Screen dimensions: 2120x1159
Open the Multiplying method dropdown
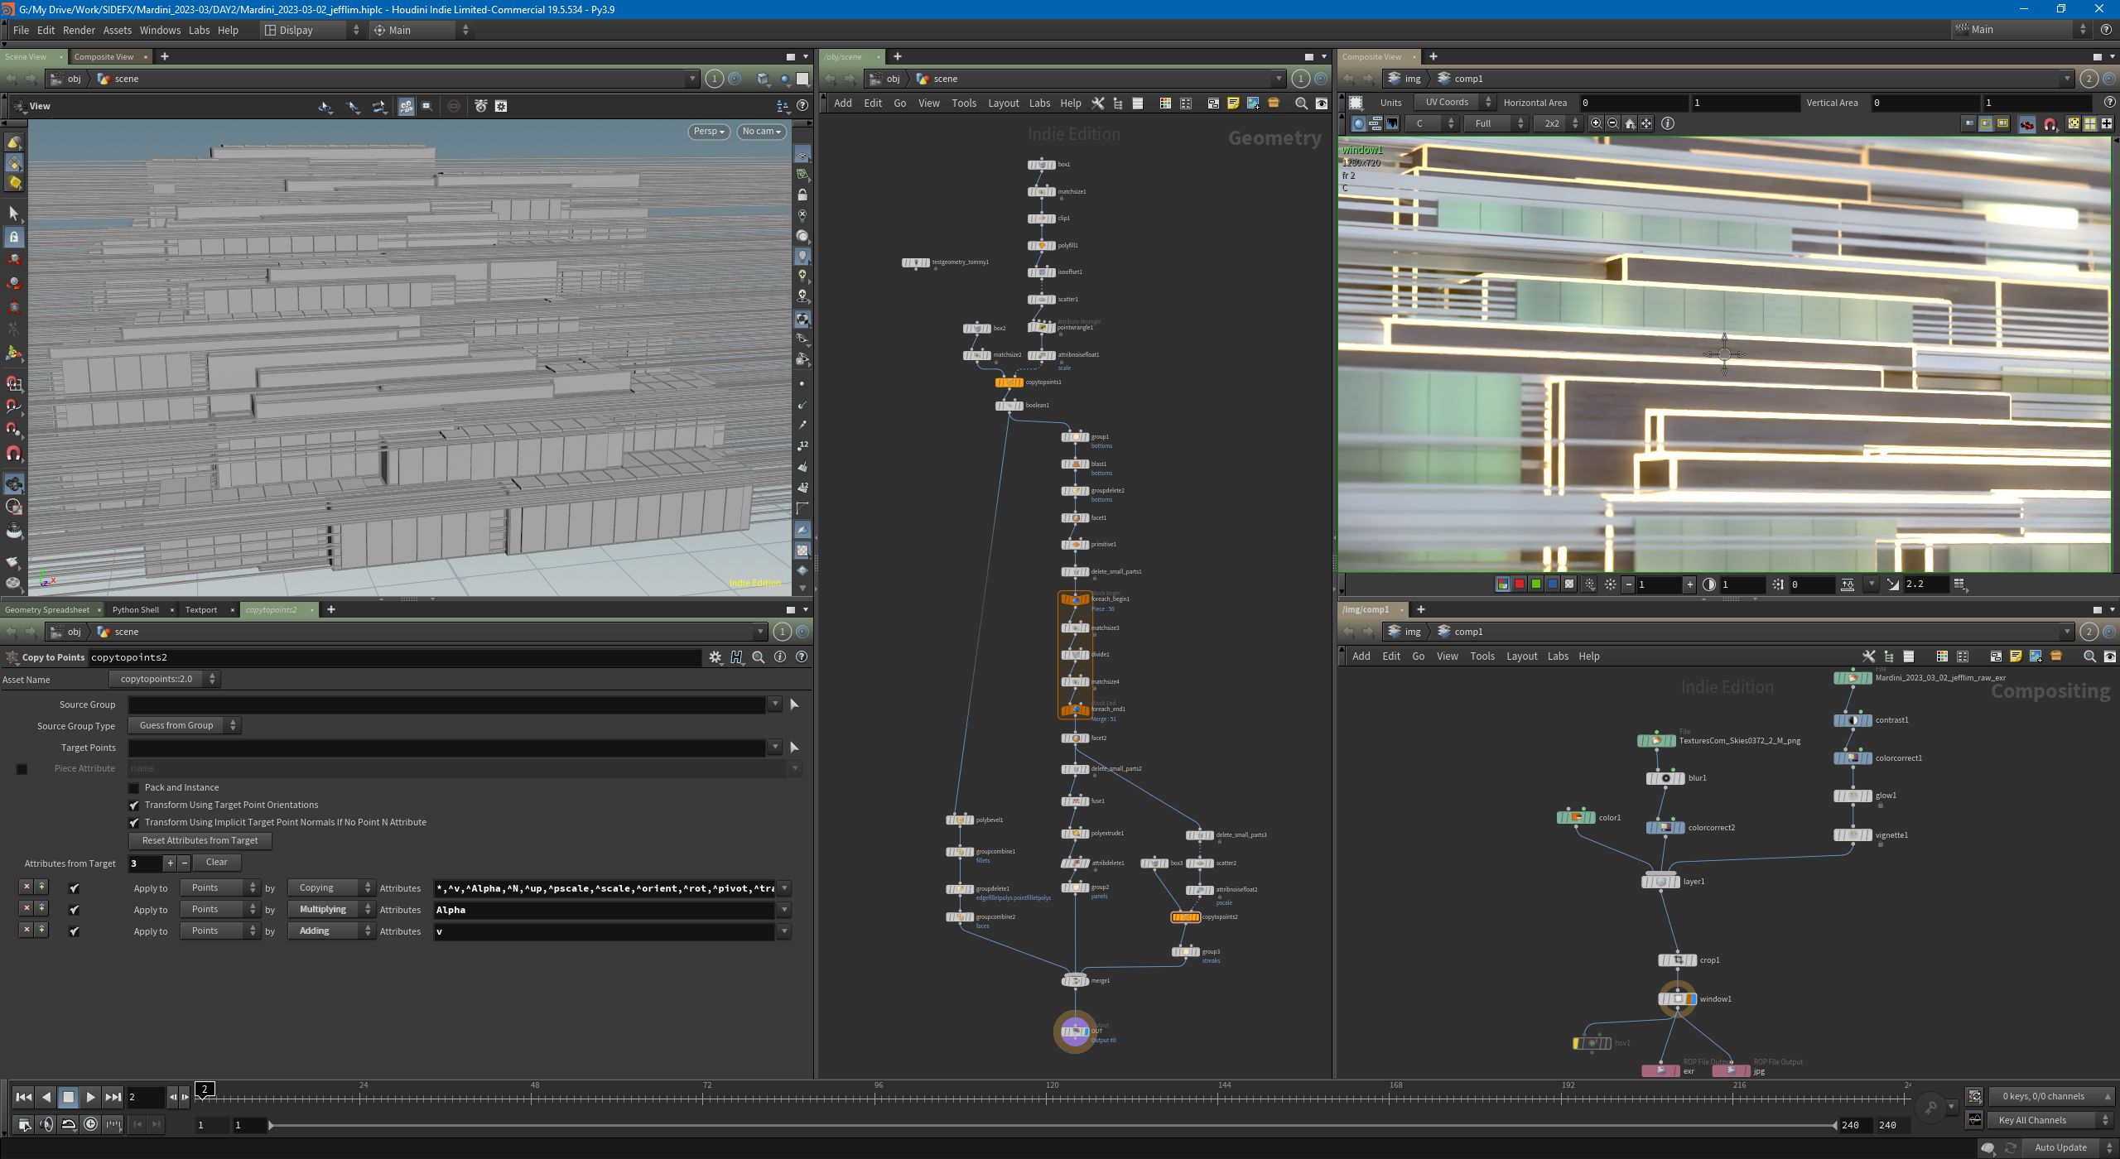click(331, 910)
